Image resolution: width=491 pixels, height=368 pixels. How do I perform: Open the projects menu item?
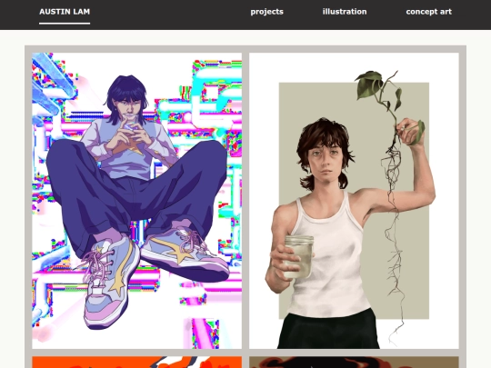click(266, 12)
